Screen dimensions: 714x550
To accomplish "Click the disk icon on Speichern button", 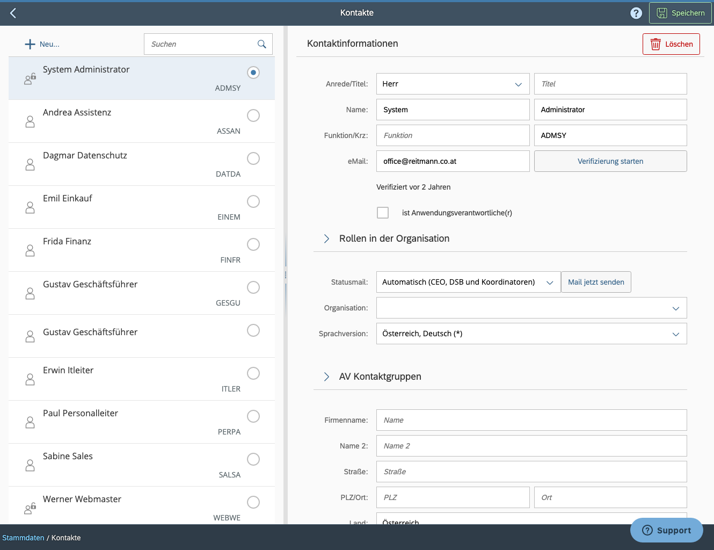I will pyautogui.click(x=663, y=13).
